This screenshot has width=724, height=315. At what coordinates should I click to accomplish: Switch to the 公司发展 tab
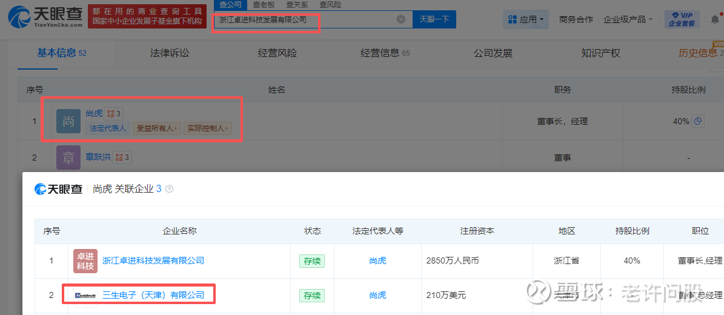pos(493,53)
